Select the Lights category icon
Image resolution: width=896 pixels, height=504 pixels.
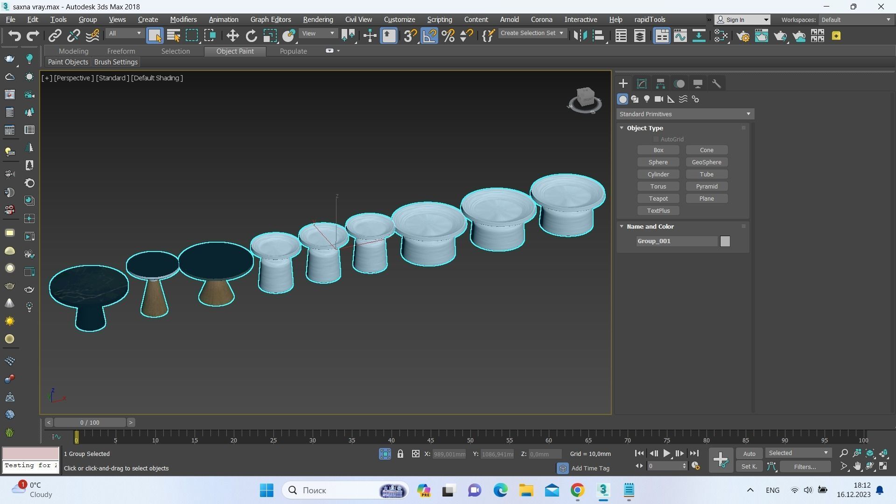click(x=647, y=99)
